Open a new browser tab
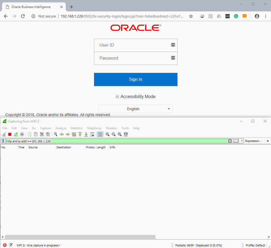The width and height of the screenshot is (271, 248). click(x=71, y=7)
